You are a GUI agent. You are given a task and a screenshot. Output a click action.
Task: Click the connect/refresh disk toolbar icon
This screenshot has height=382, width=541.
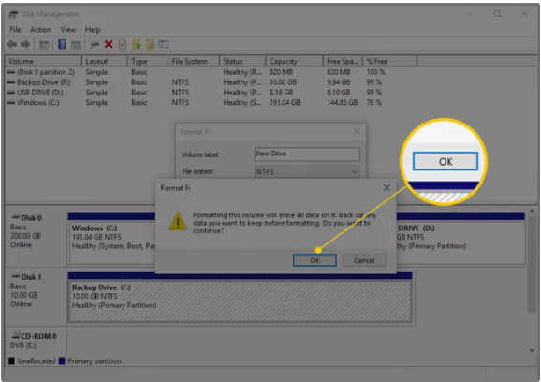[95, 45]
